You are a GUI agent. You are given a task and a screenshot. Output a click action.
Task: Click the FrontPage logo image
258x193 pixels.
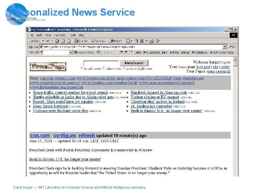coord(48,66)
